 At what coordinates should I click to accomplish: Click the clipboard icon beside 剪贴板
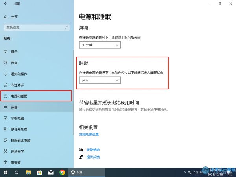(x=6, y=162)
